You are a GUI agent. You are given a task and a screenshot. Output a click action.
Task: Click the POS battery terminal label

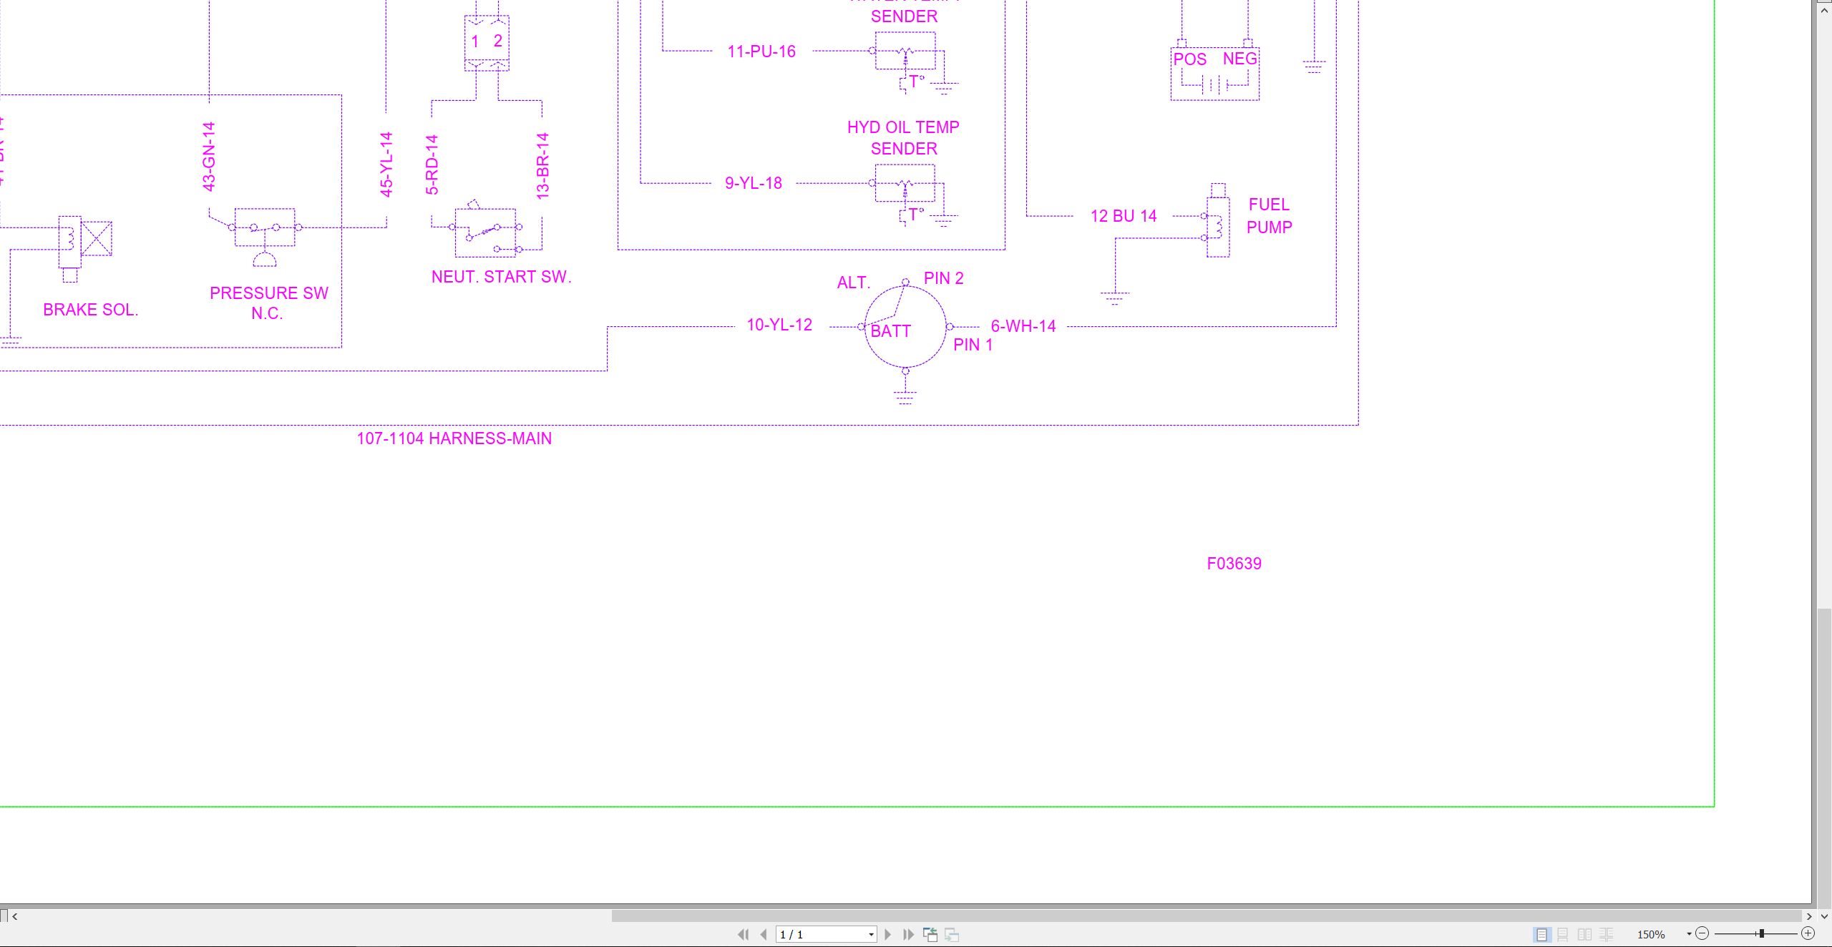[x=1190, y=59]
